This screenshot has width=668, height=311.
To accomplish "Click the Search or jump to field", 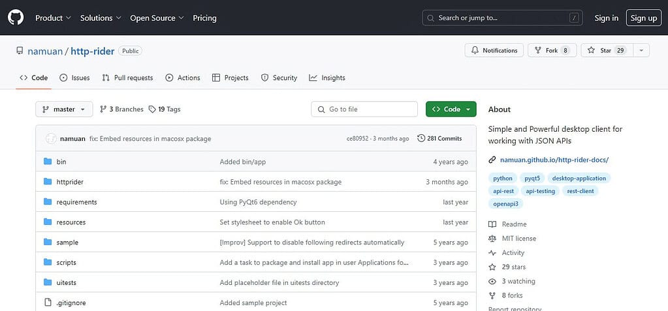I will (x=502, y=18).
